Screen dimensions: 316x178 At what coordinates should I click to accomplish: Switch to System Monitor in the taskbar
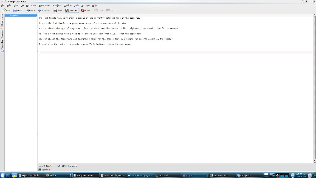coord(222,175)
